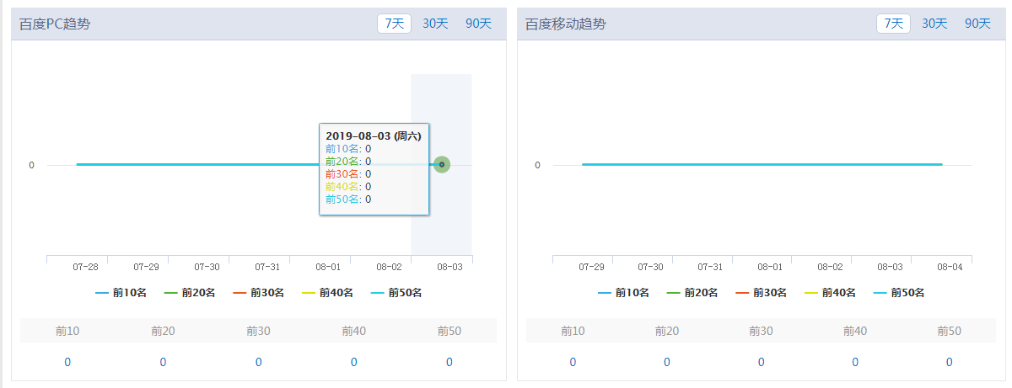Select 7天 tab in 百度移动趋势 panel
The image size is (1012, 388).
893,24
